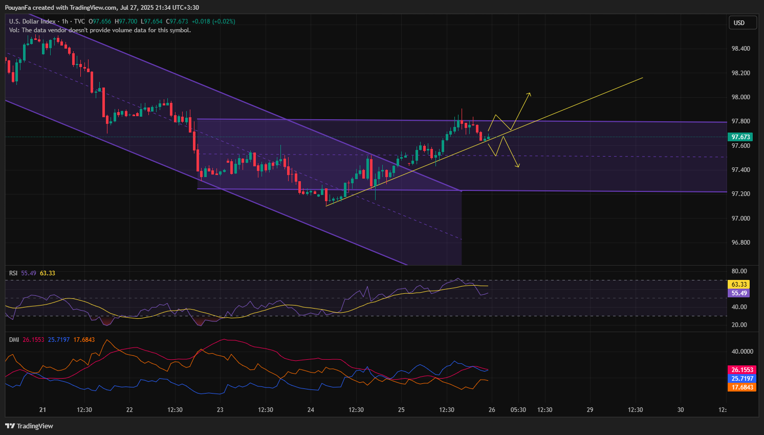The height and width of the screenshot is (435, 764).
Task: Click the change value +0.018 (+0.02%)
Action: click(x=213, y=21)
